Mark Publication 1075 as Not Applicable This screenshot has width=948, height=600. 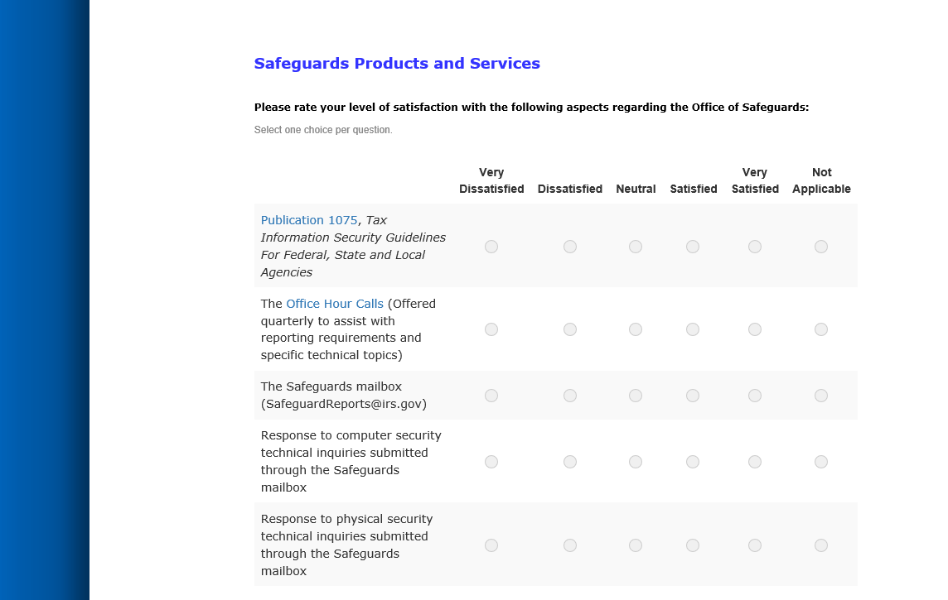click(x=821, y=247)
